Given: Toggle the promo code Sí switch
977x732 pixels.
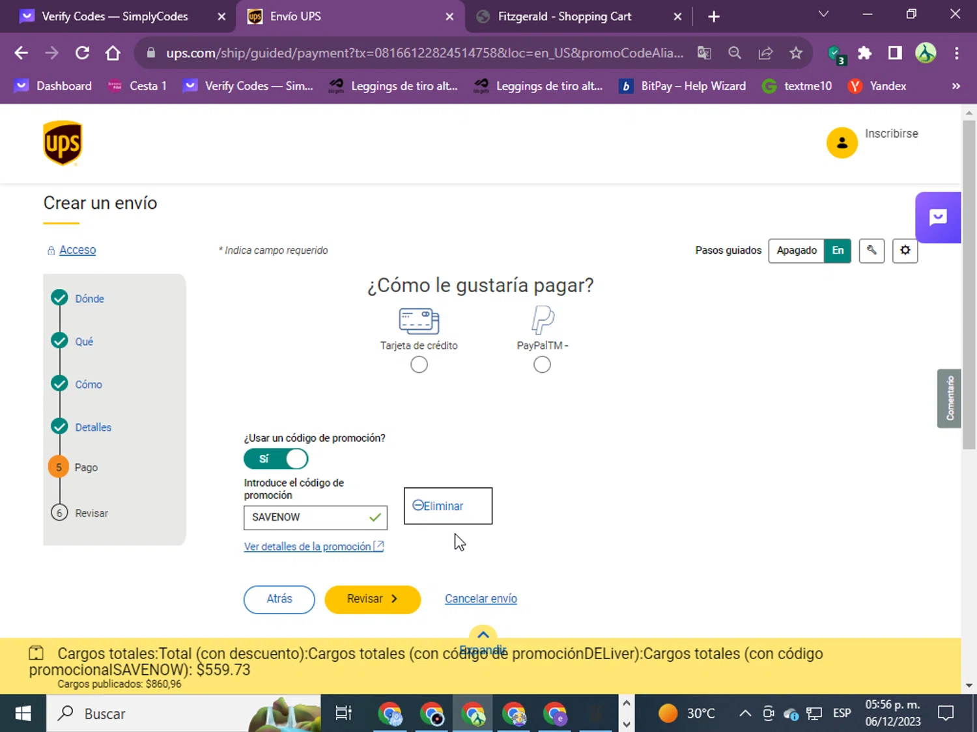Looking at the screenshot, I should pyautogui.click(x=276, y=459).
